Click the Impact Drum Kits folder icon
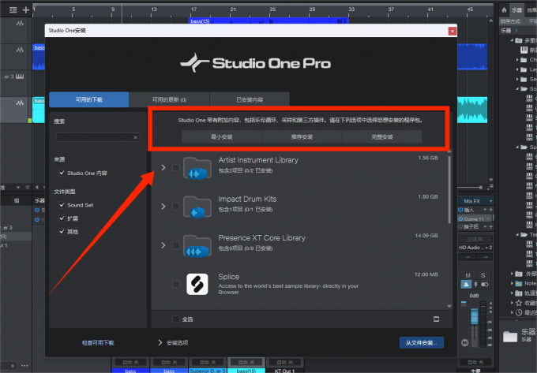Image resolution: width=537 pixels, height=373 pixels. (197, 206)
